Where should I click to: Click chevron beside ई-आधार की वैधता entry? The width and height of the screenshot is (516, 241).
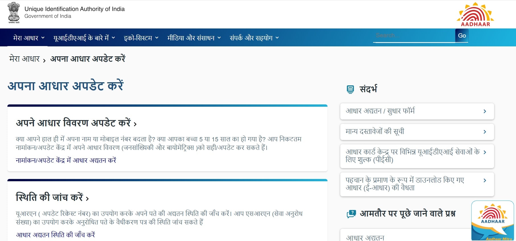click(485, 180)
